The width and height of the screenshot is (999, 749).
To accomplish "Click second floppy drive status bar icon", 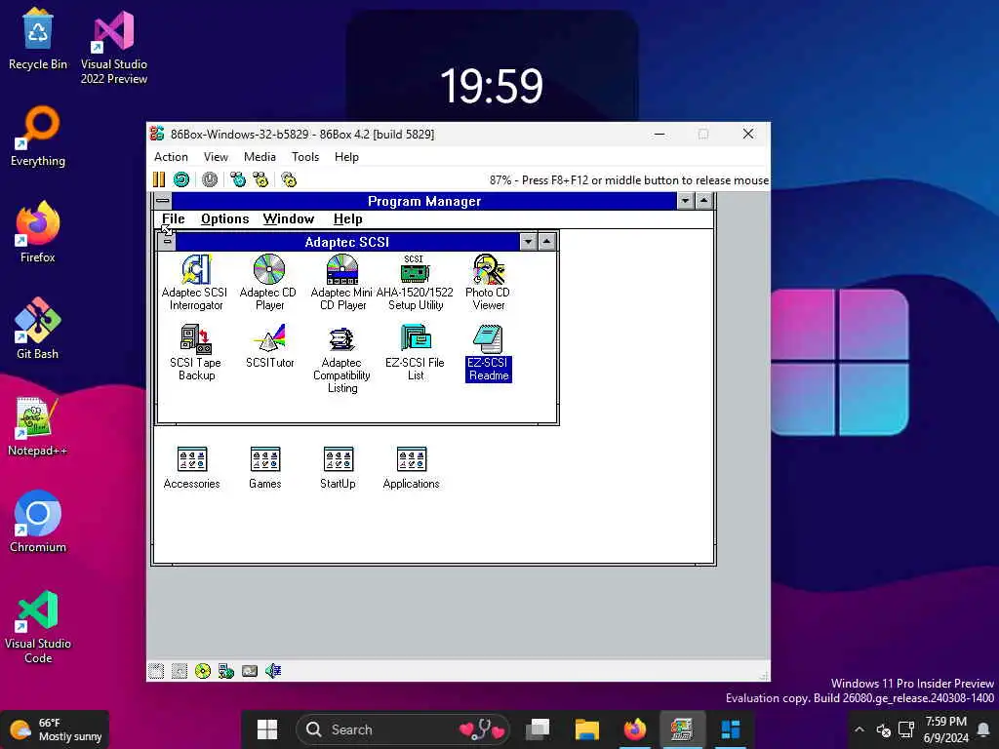I will [x=180, y=671].
